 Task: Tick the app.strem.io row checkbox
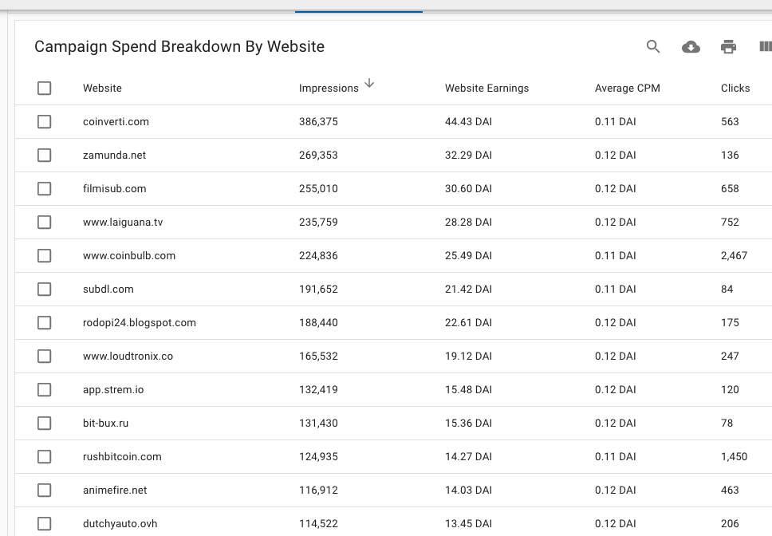(x=45, y=389)
